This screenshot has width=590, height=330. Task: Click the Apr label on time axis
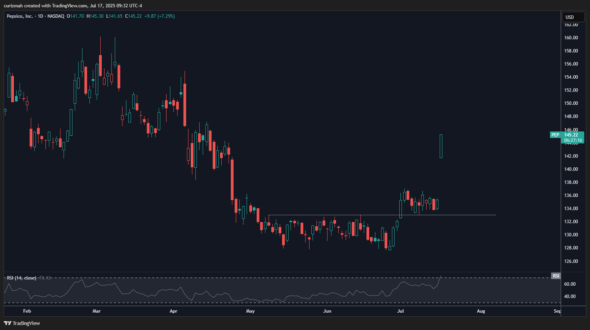click(173, 311)
